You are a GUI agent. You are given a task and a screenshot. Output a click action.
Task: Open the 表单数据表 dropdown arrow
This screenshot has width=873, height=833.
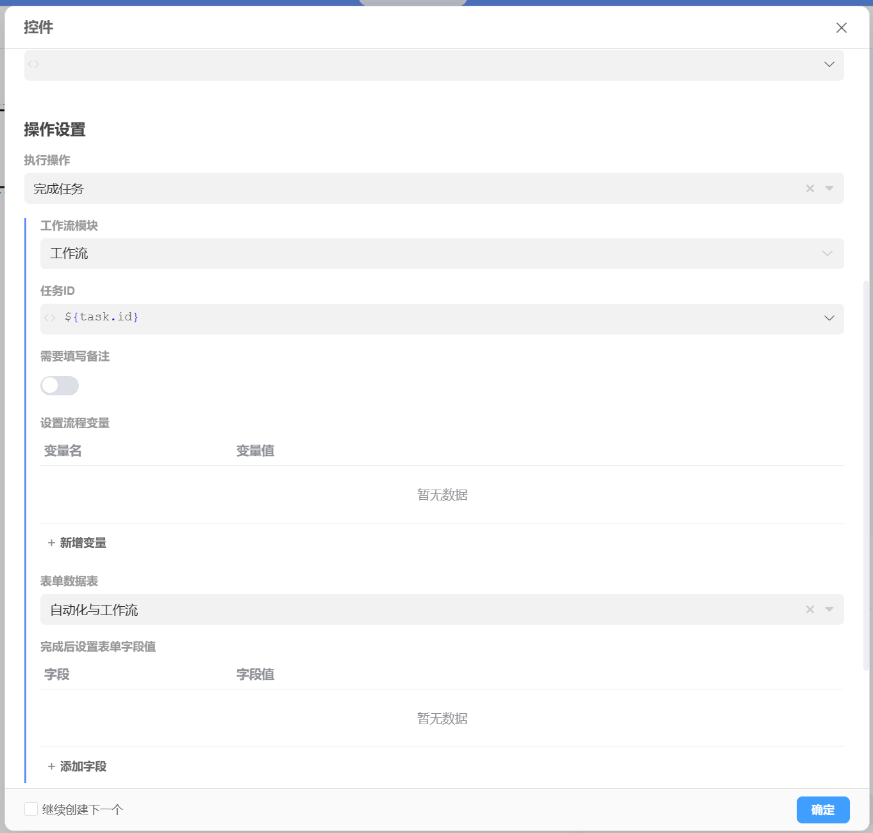829,609
